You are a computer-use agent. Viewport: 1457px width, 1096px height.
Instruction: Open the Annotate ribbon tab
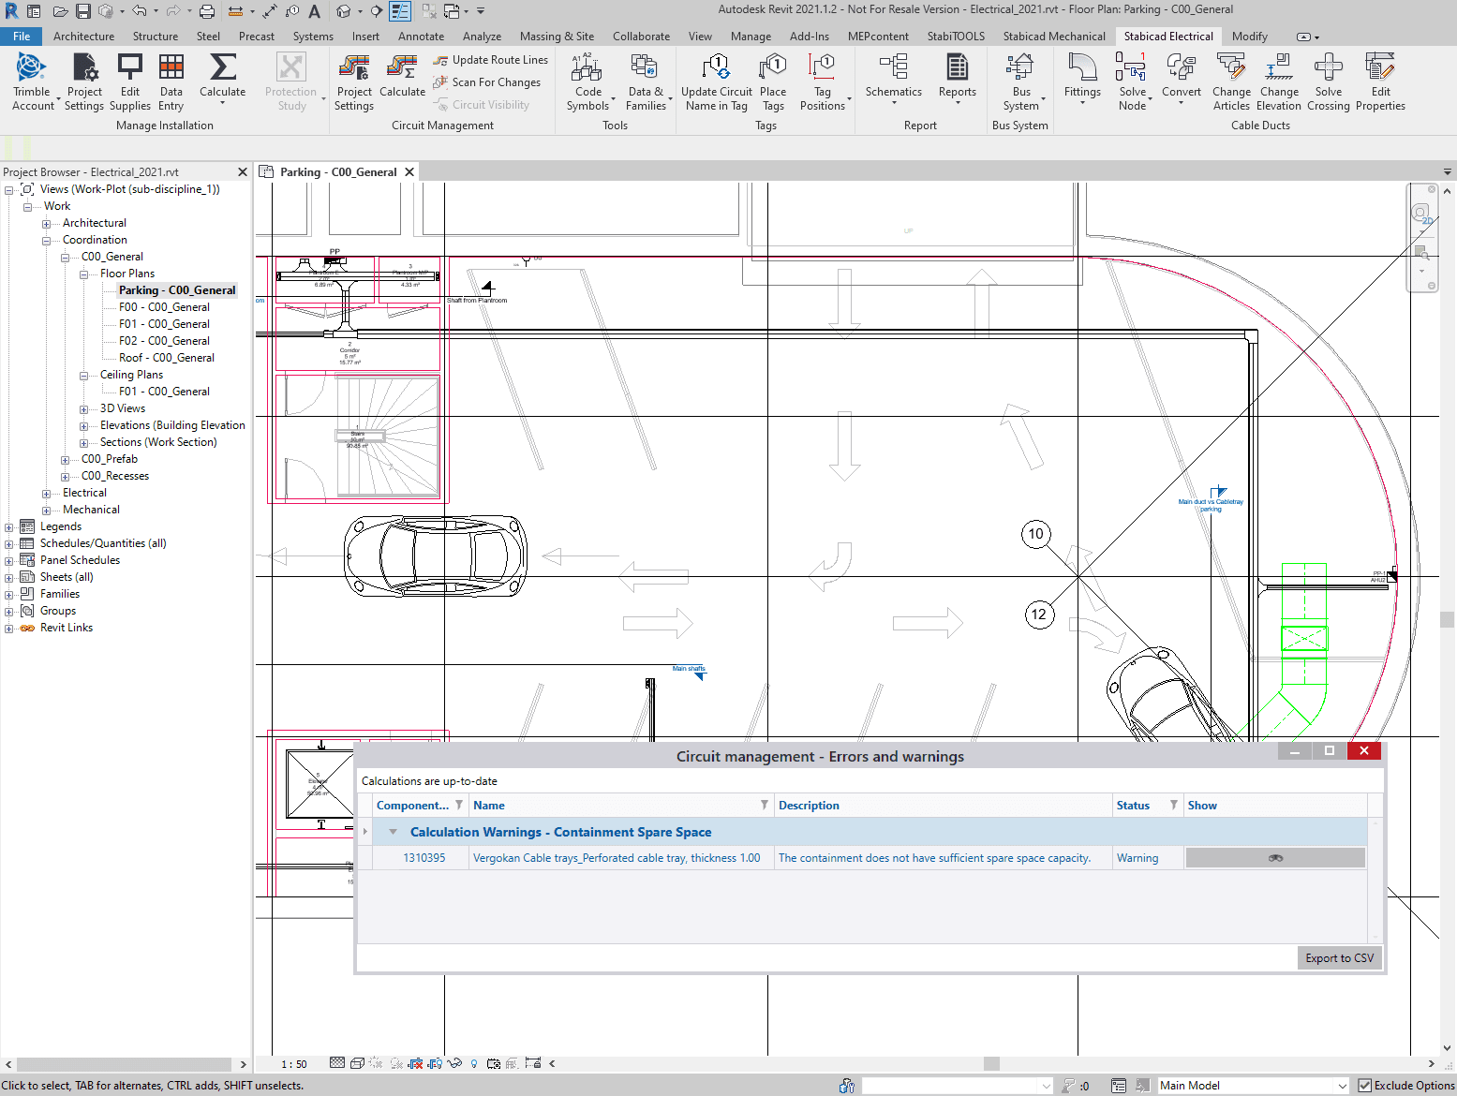[421, 37]
